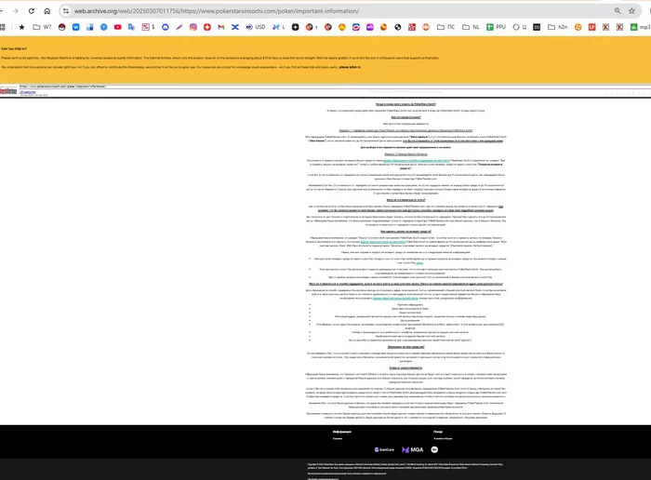Open the purple feather bookmark

[179, 27]
